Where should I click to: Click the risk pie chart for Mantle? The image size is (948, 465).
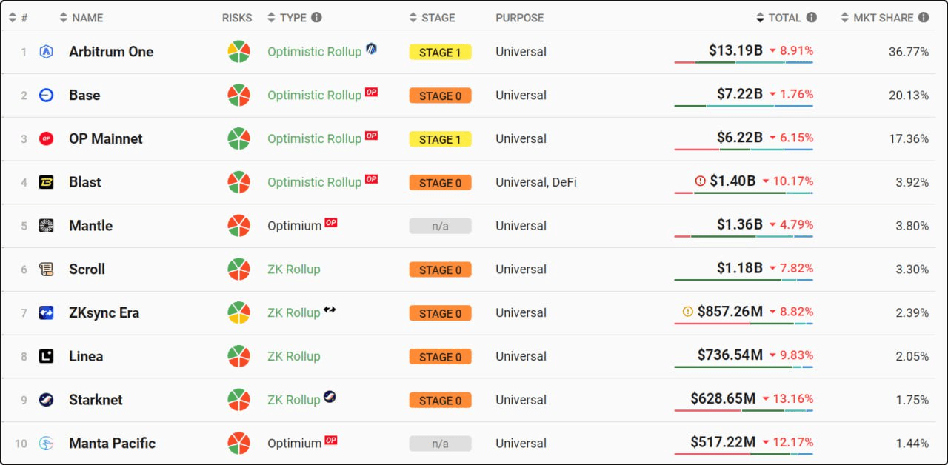tap(238, 226)
